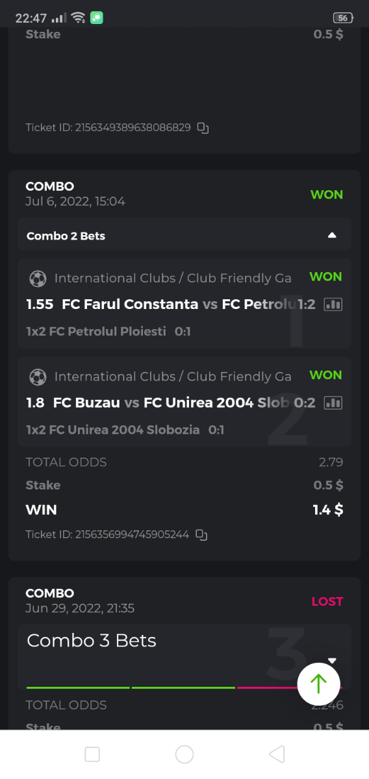Collapse the Combo 2 Bets section
The image size is (369, 779).
(332, 236)
